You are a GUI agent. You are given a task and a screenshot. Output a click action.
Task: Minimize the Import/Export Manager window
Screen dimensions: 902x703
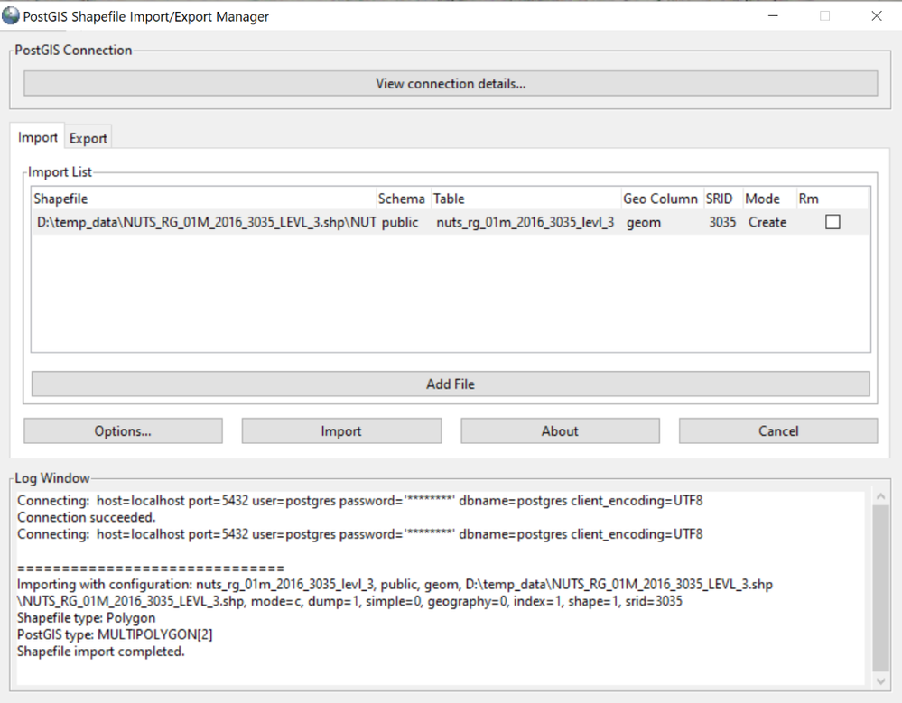[x=773, y=15]
